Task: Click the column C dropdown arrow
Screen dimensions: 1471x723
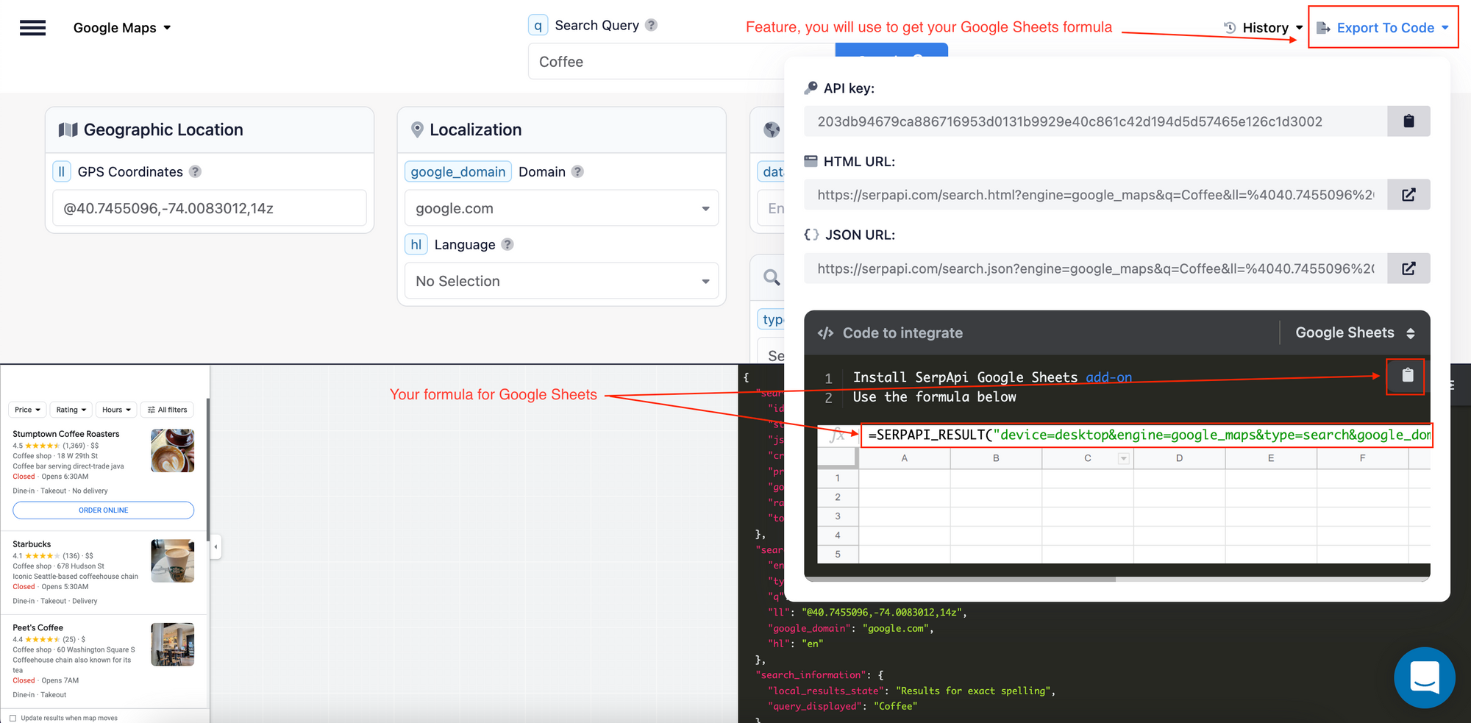Action: [x=1123, y=458]
